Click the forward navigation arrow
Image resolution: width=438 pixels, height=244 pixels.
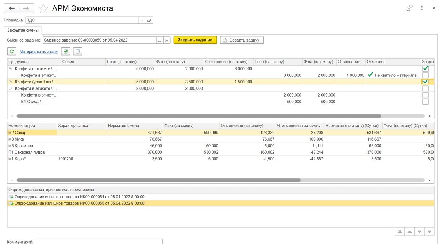pos(26,8)
